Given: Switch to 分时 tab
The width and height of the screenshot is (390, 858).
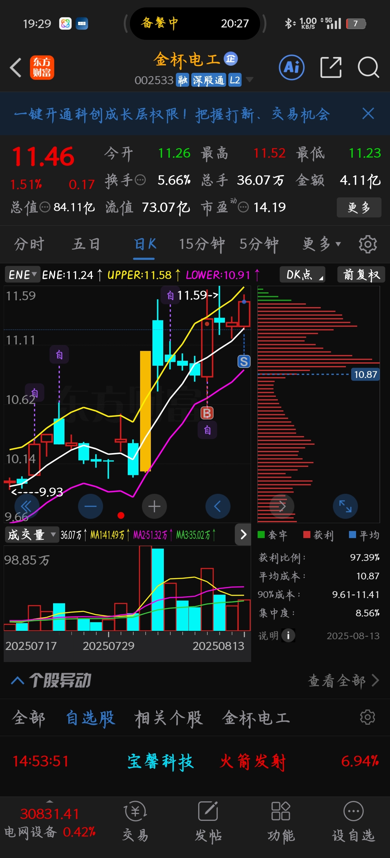Looking at the screenshot, I should [29, 244].
